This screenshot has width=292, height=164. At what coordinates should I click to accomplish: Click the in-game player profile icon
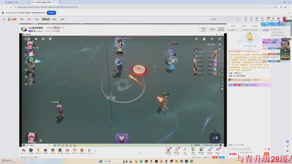coord(36,39)
